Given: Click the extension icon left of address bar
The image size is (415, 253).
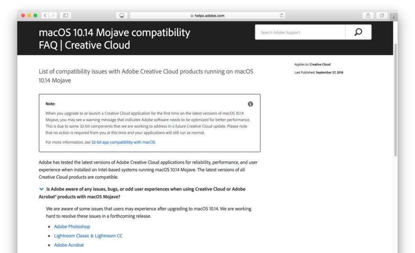Looking at the screenshot, I should click(x=121, y=15).
